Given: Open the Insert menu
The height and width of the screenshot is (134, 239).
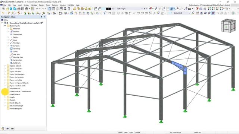Looking at the screenshot, I should [20, 5].
